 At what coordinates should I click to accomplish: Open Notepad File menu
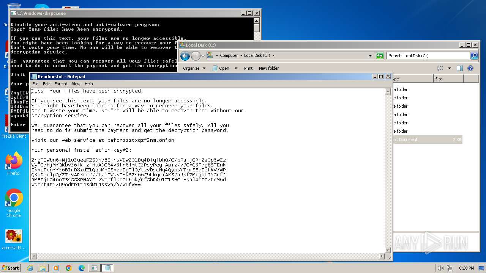coord(35,84)
